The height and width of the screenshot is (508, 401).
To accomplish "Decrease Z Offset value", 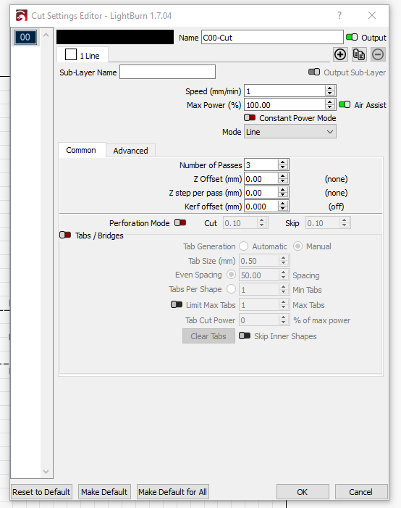I will click(282, 181).
